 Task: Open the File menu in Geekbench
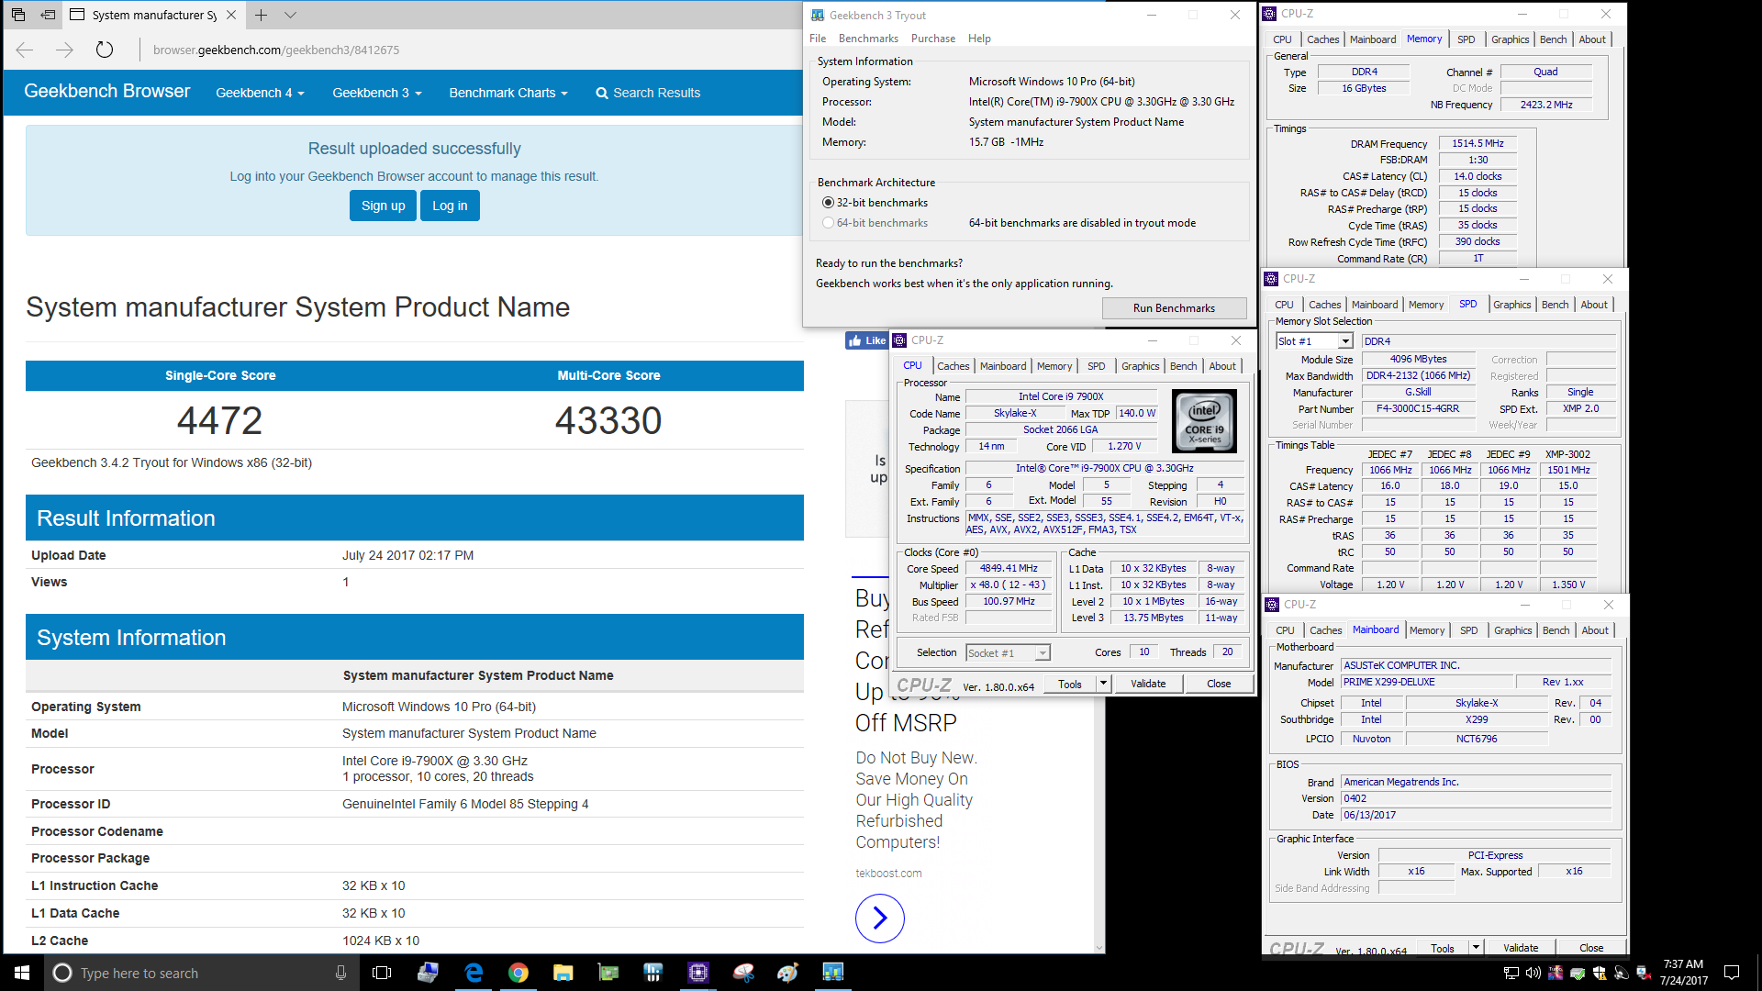tap(818, 39)
